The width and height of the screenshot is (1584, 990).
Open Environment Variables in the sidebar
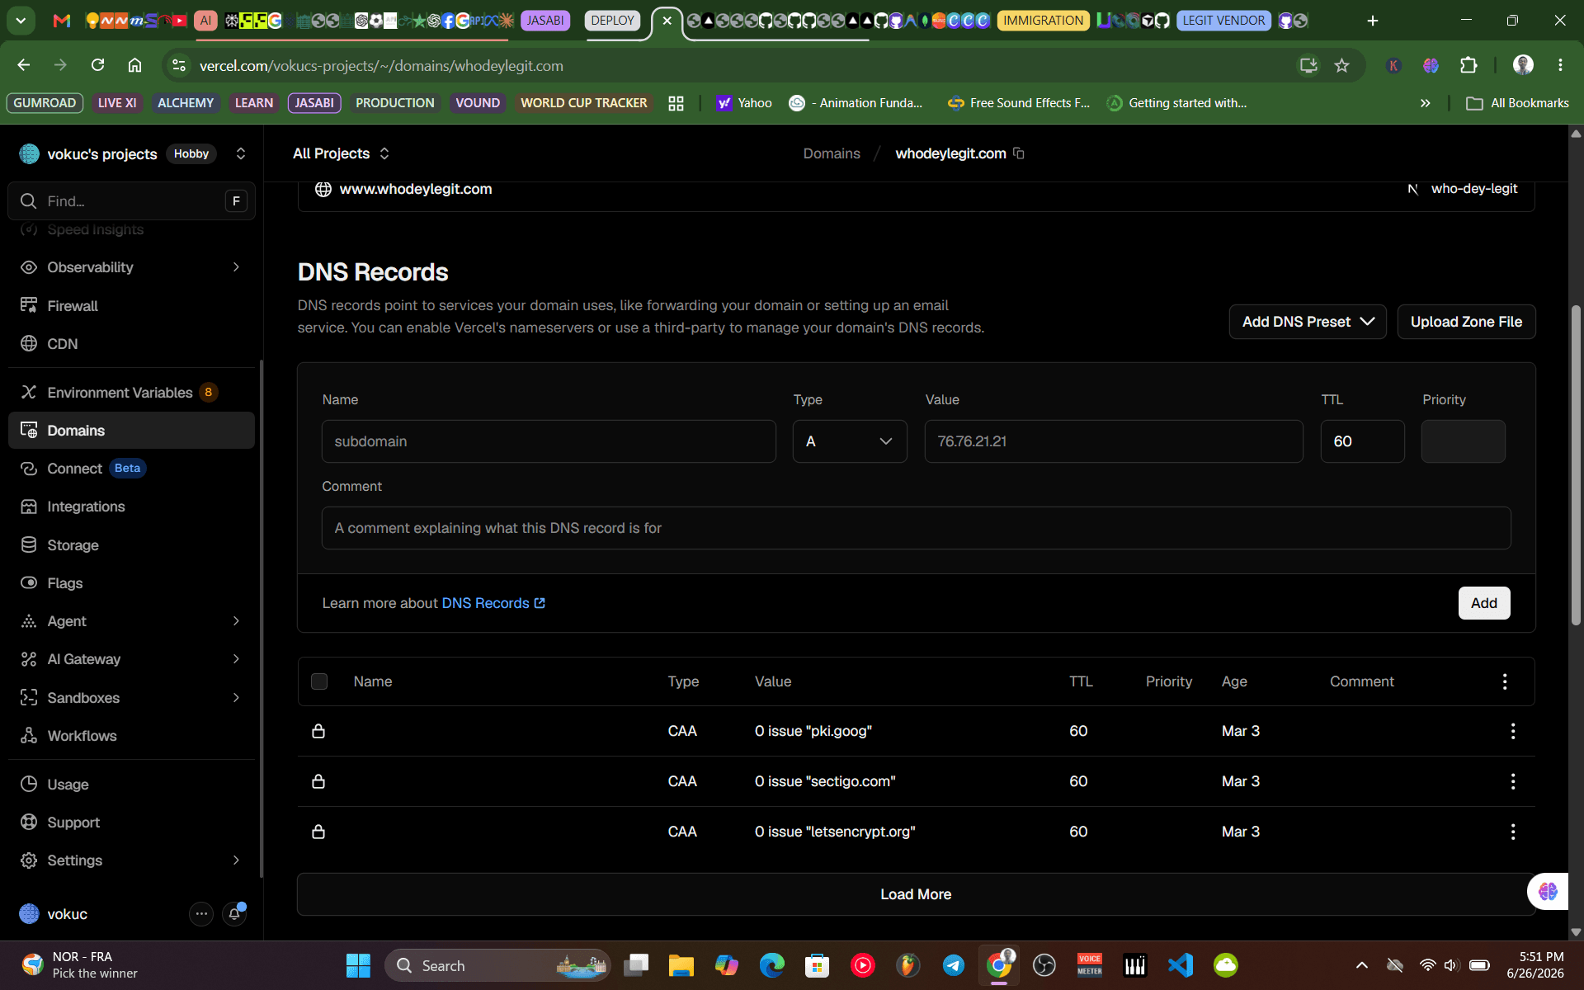(x=132, y=393)
